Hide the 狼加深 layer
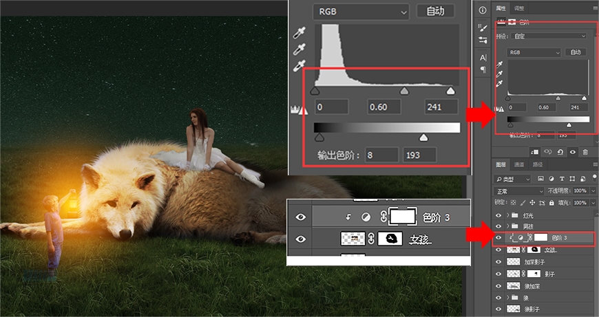 point(498,286)
